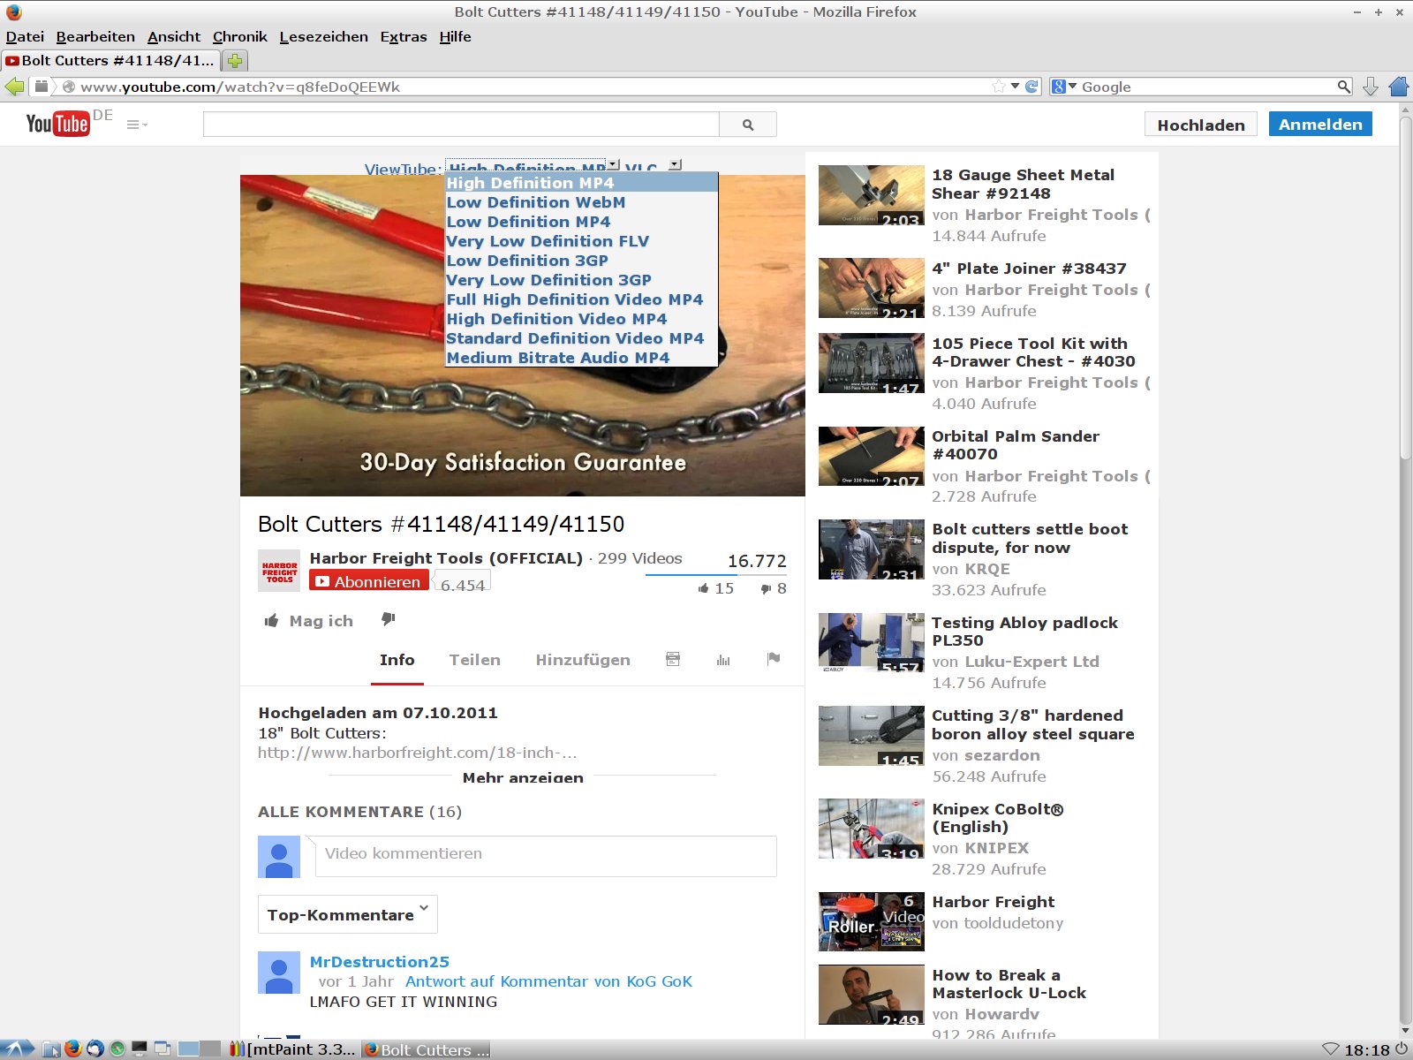Open MrDestruction25's profile link
1413x1060 pixels.
pos(379,962)
